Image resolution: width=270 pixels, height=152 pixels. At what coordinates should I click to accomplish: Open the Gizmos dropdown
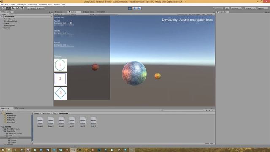210,14
